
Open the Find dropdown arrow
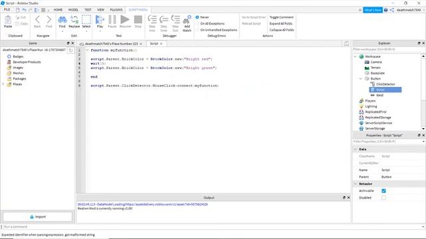point(62,31)
